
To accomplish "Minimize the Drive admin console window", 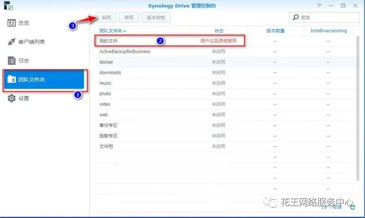I will pyautogui.click(x=331, y=5).
